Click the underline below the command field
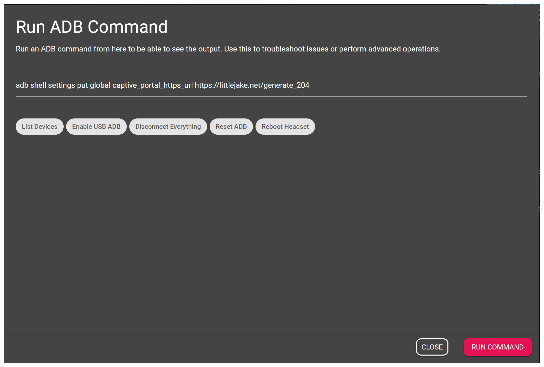 (271, 97)
